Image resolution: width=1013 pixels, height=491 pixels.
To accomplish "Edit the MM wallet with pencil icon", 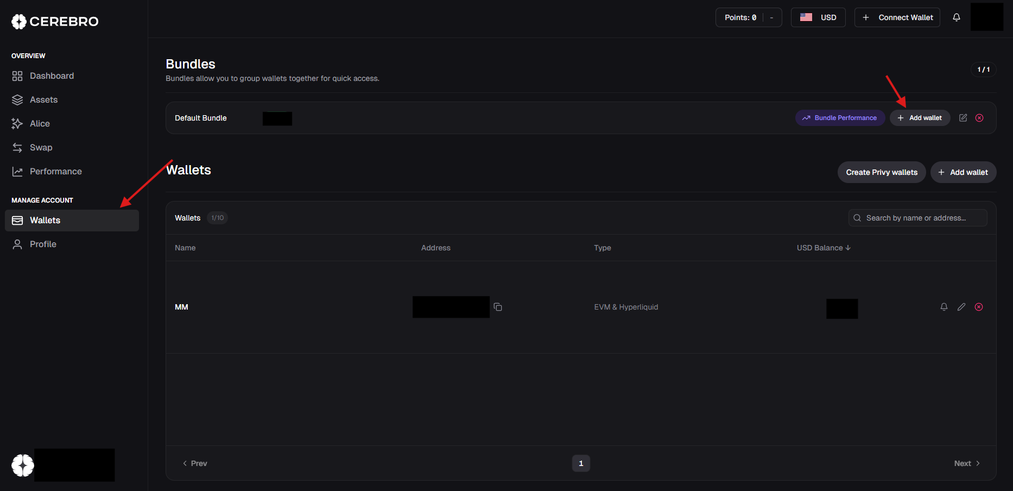I will point(961,307).
